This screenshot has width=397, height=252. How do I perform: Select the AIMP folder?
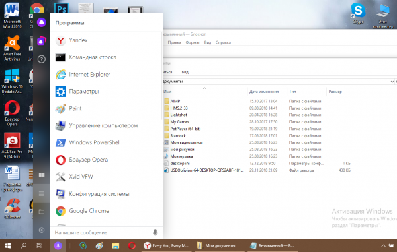point(175,101)
